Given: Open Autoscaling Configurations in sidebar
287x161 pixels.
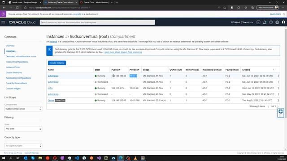Looking at the screenshot, I should click(x=18, y=78).
